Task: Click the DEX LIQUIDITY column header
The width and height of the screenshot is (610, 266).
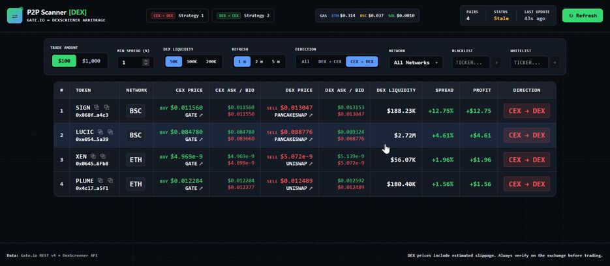Action: point(396,90)
